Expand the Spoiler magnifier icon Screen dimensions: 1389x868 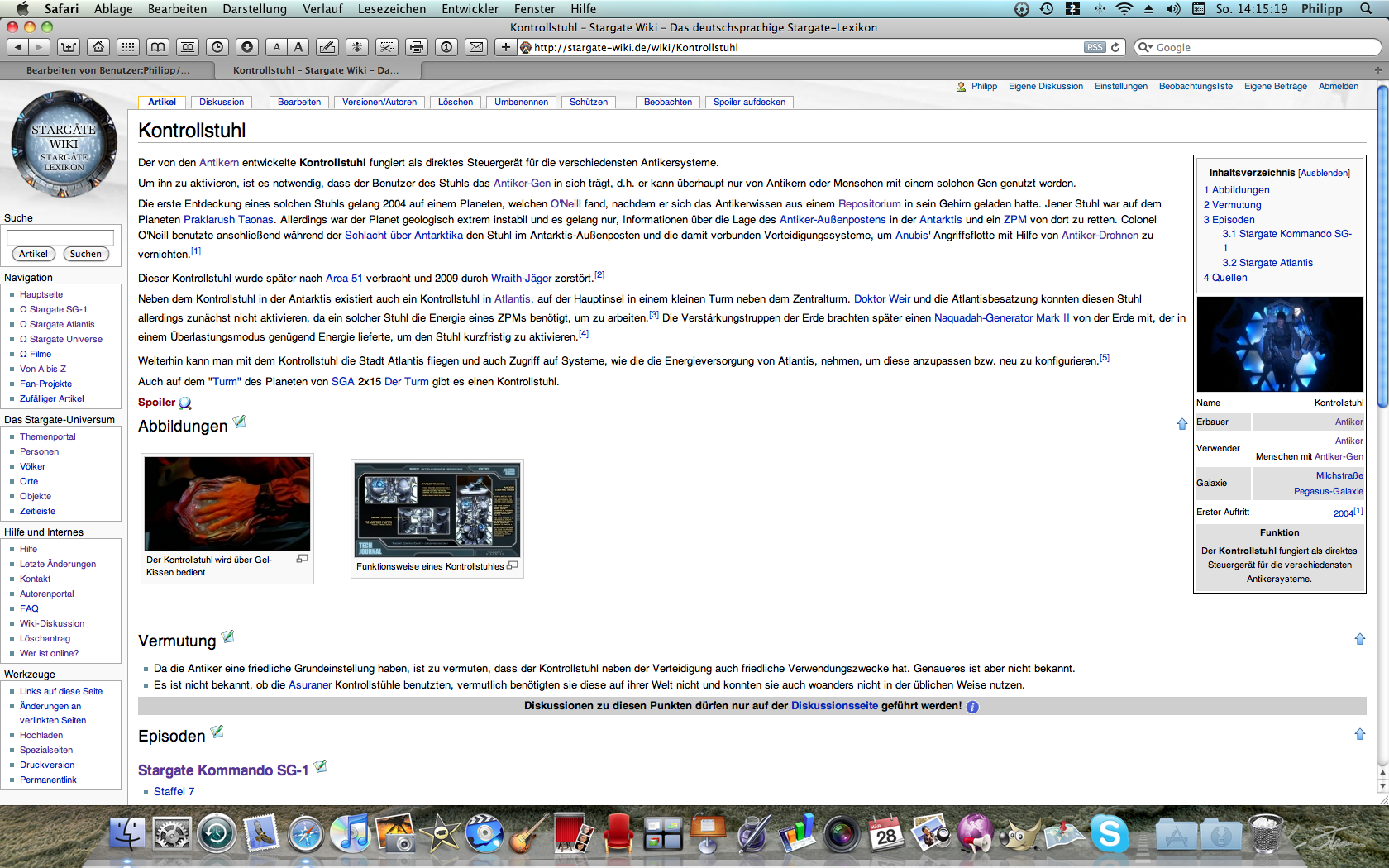185,403
